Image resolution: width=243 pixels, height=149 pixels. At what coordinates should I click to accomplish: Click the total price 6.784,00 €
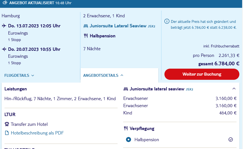tap(227, 64)
